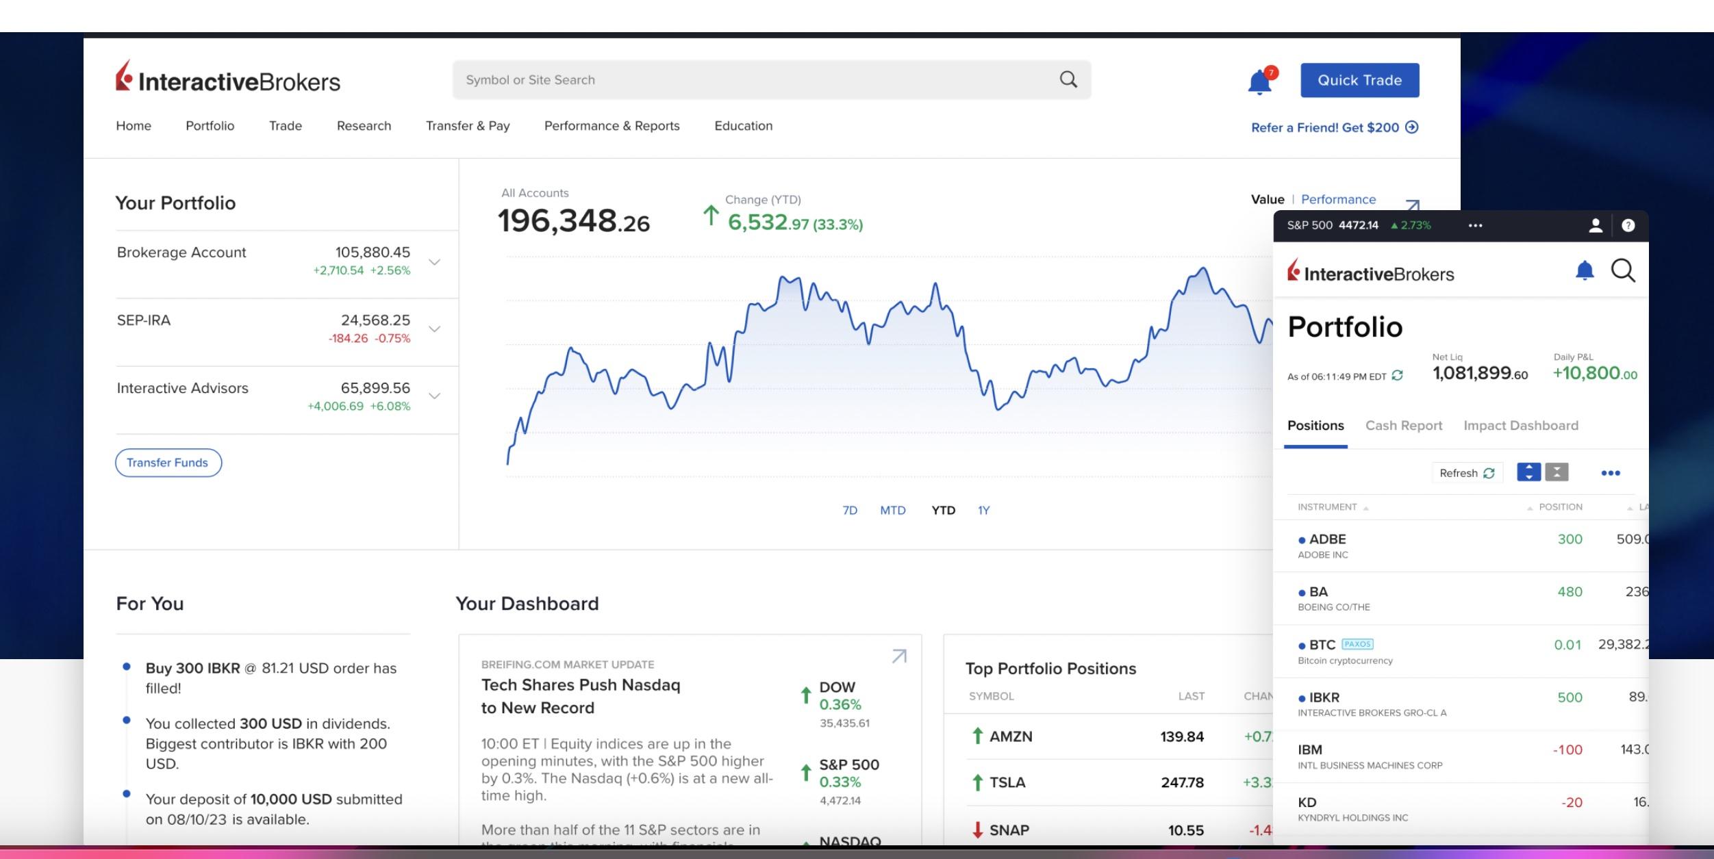Open the ADBE row in the Positions list
The image size is (1714, 859).
click(x=1461, y=546)
